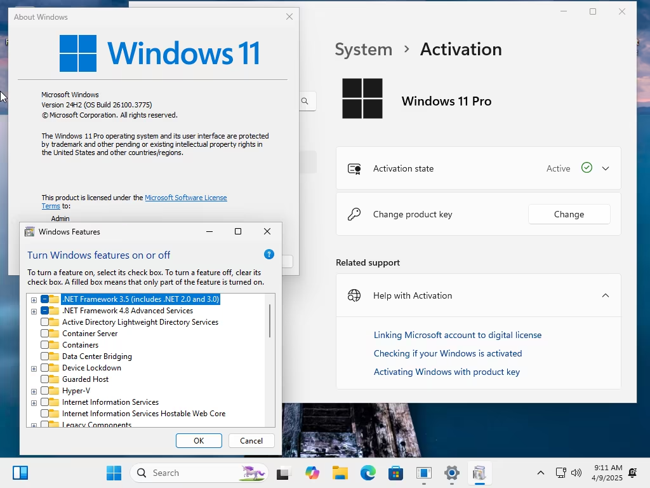650x488 pixels.
Task: Select Data Center Bridging row text
Action: click(x=96, y=356)
